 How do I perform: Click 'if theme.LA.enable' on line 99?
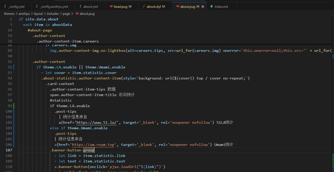coord(70,106)
